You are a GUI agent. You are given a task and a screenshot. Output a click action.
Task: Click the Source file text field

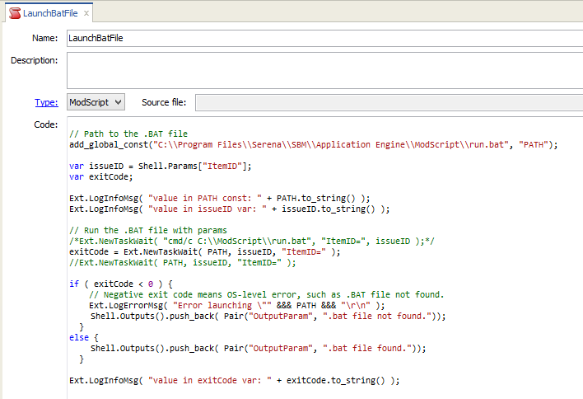click(x=387, y=102)
